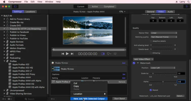The height and width of the screenshot is (101, 191).
Task: Show the inspector pane toggle icon
Action: coord(186,6)
